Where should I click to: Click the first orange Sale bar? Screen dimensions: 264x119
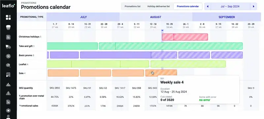63,73
